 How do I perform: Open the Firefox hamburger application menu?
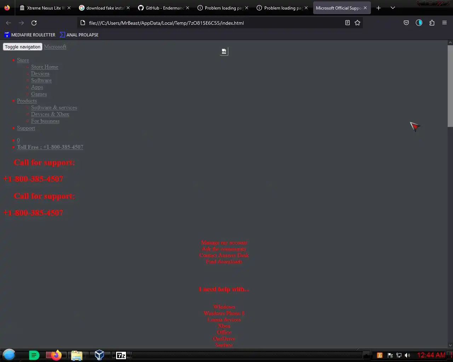(445, 23)
